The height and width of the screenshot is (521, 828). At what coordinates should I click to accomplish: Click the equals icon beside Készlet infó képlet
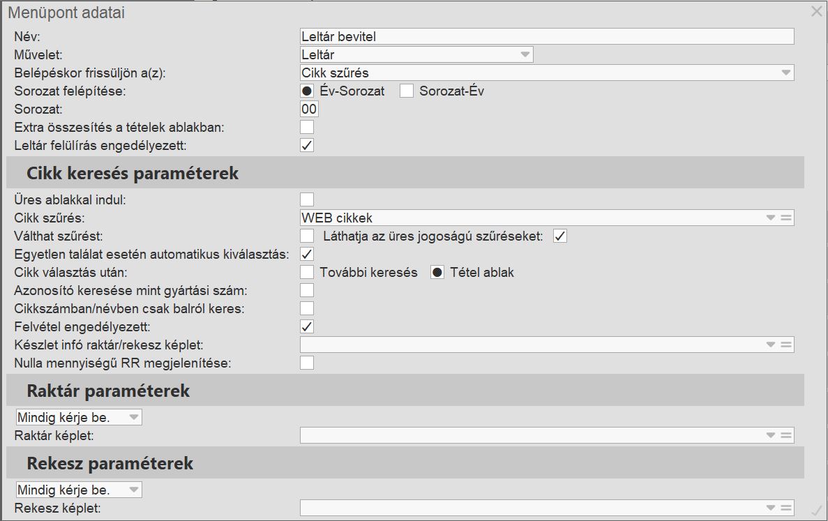(786, 345)
